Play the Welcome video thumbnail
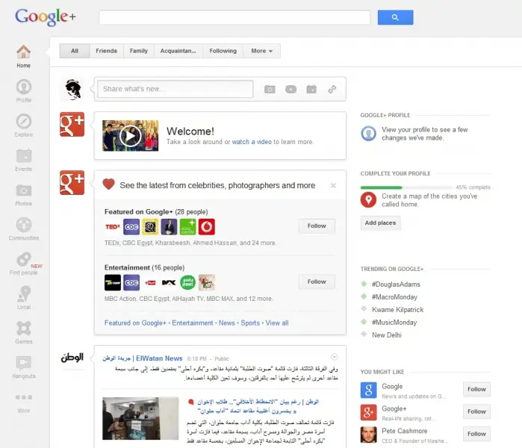The image size is (522, 448). point(130,136)
